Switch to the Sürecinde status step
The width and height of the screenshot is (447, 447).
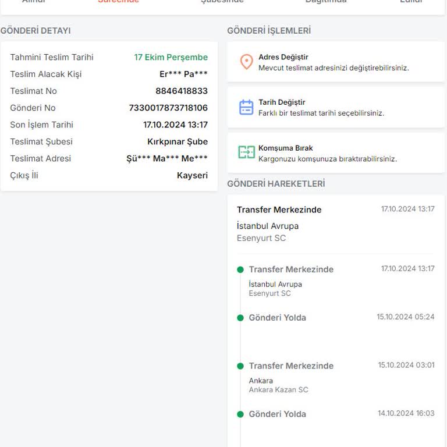click(x=119, y=2)
